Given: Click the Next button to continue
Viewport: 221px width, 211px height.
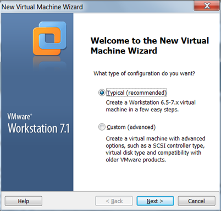Looking at the screenshot, I should click(x=155, y=201).
